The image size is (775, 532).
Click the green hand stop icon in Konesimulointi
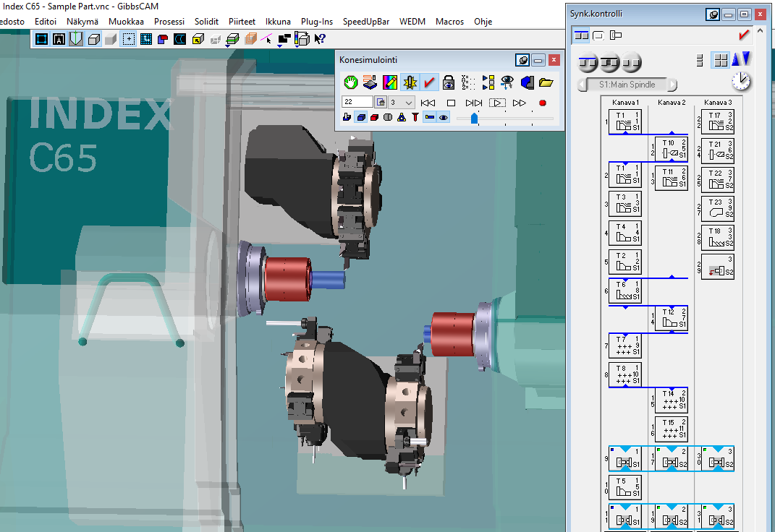pyautogui.click(x=350, y=82)
